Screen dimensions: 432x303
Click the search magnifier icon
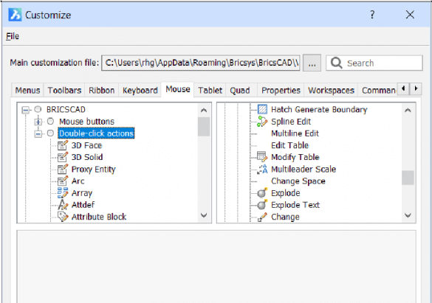click(337, 63)
